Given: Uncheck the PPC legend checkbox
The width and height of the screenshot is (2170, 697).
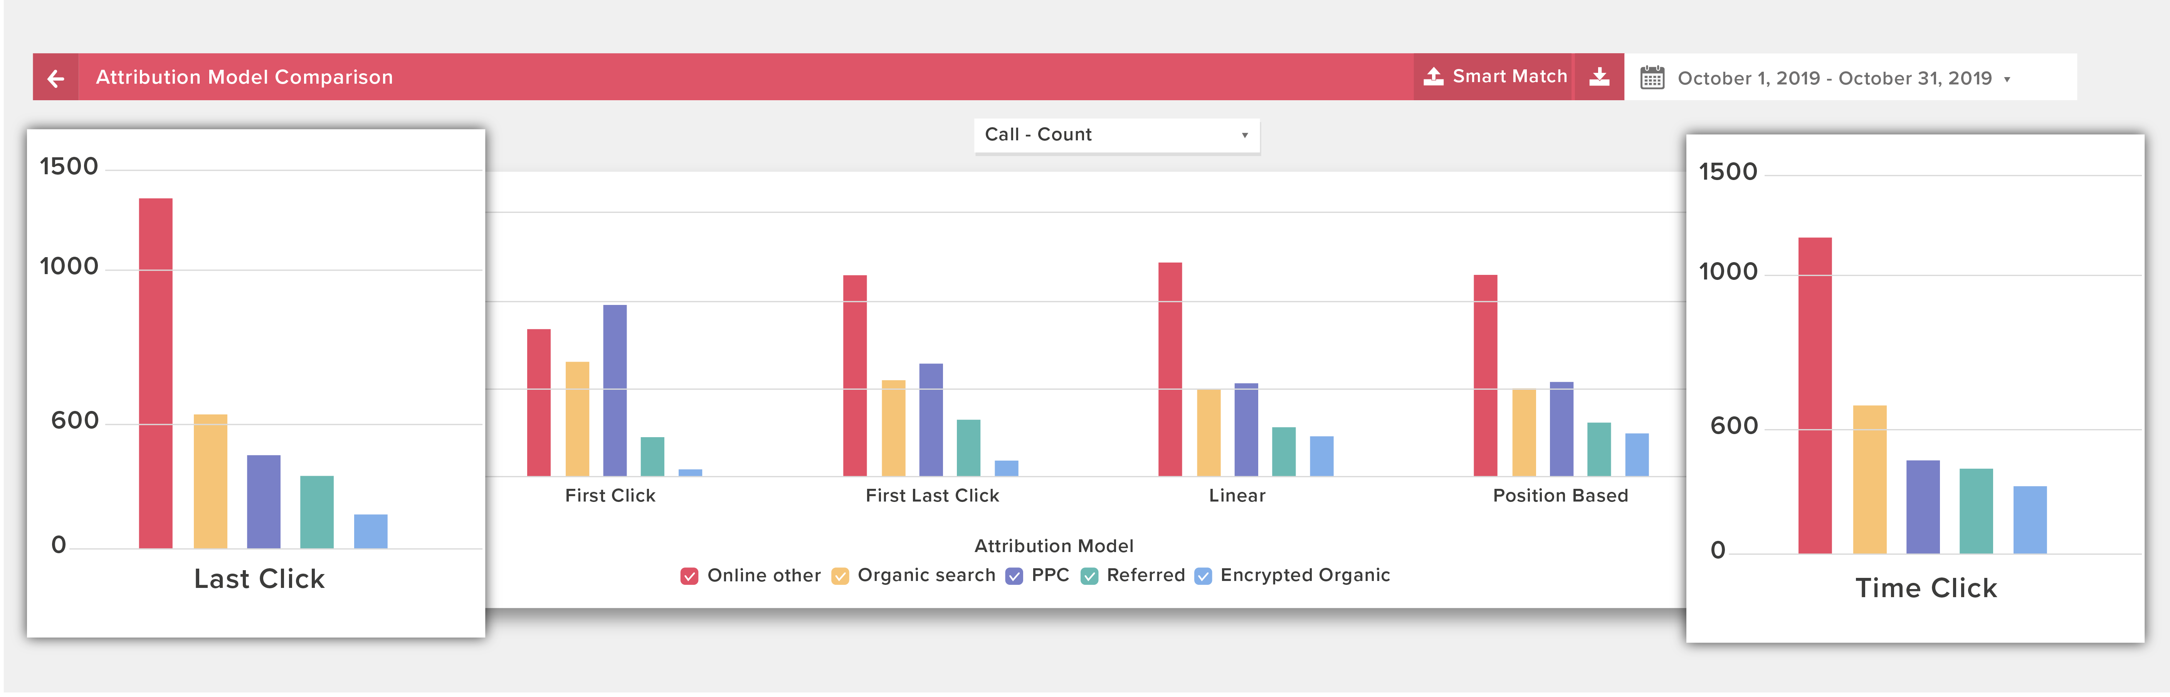Looking at the screenshot, I should [1014, 576].
